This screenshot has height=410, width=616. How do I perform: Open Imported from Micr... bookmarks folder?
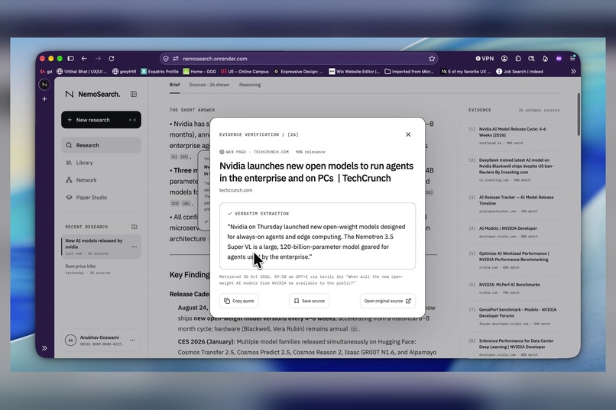point(409,72)
